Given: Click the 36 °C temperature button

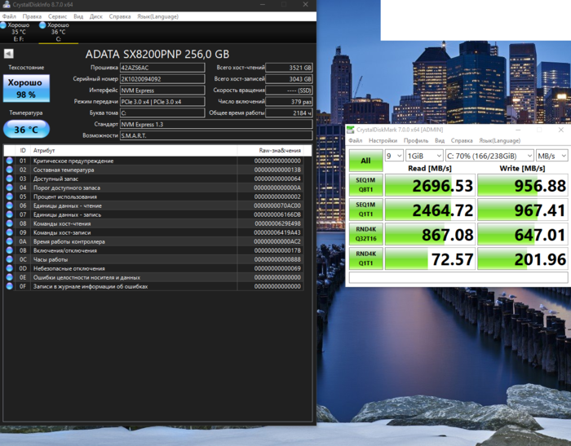Looking at the screenshot, I should tap(26, 130).
